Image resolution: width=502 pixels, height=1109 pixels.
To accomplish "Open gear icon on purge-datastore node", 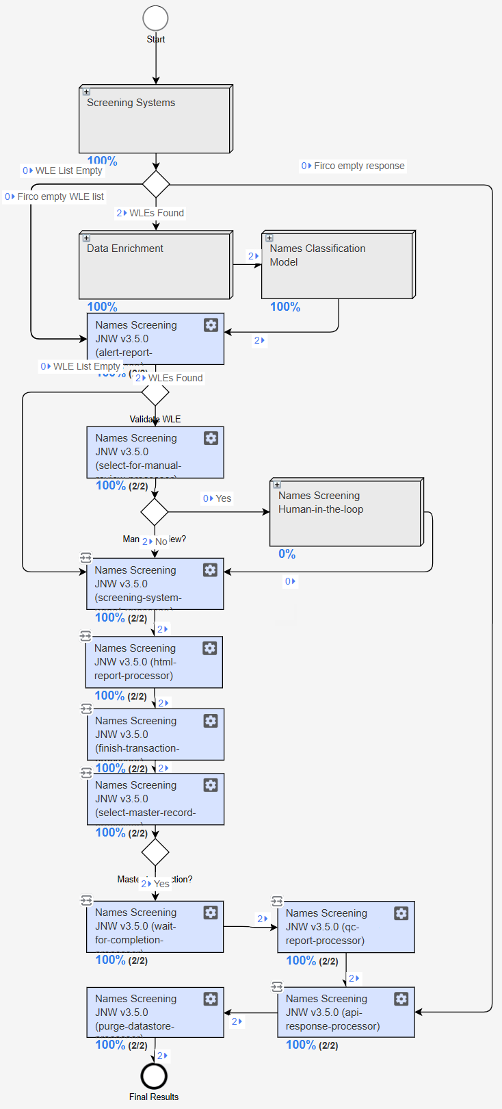I will point(211,999).
